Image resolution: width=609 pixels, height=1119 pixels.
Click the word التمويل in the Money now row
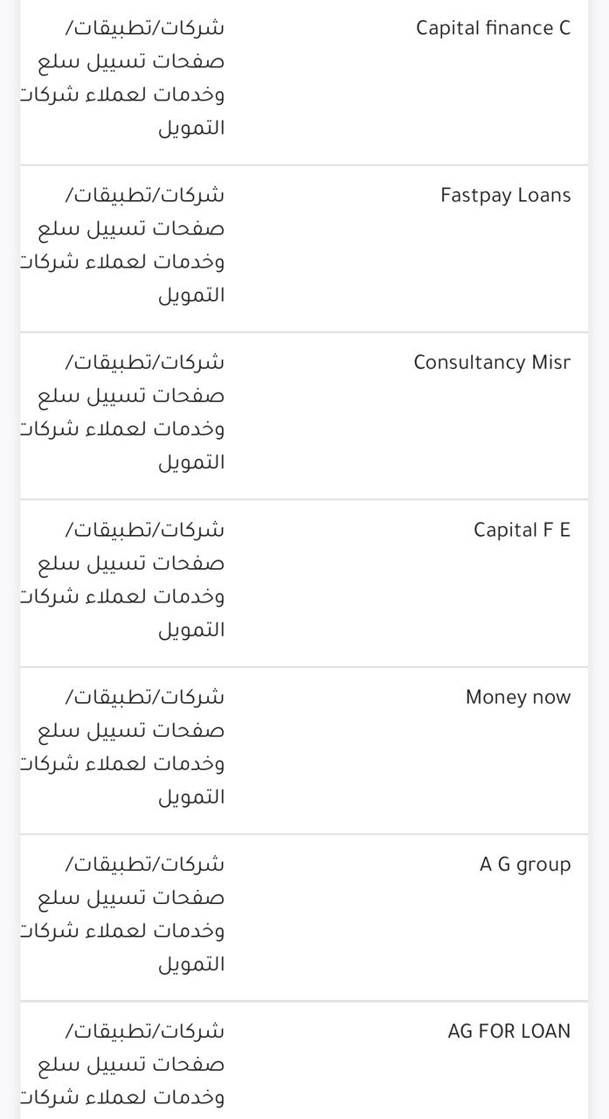[x=191, y=796]
